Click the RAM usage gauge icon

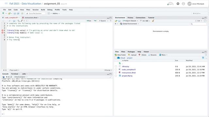(170, 4)
